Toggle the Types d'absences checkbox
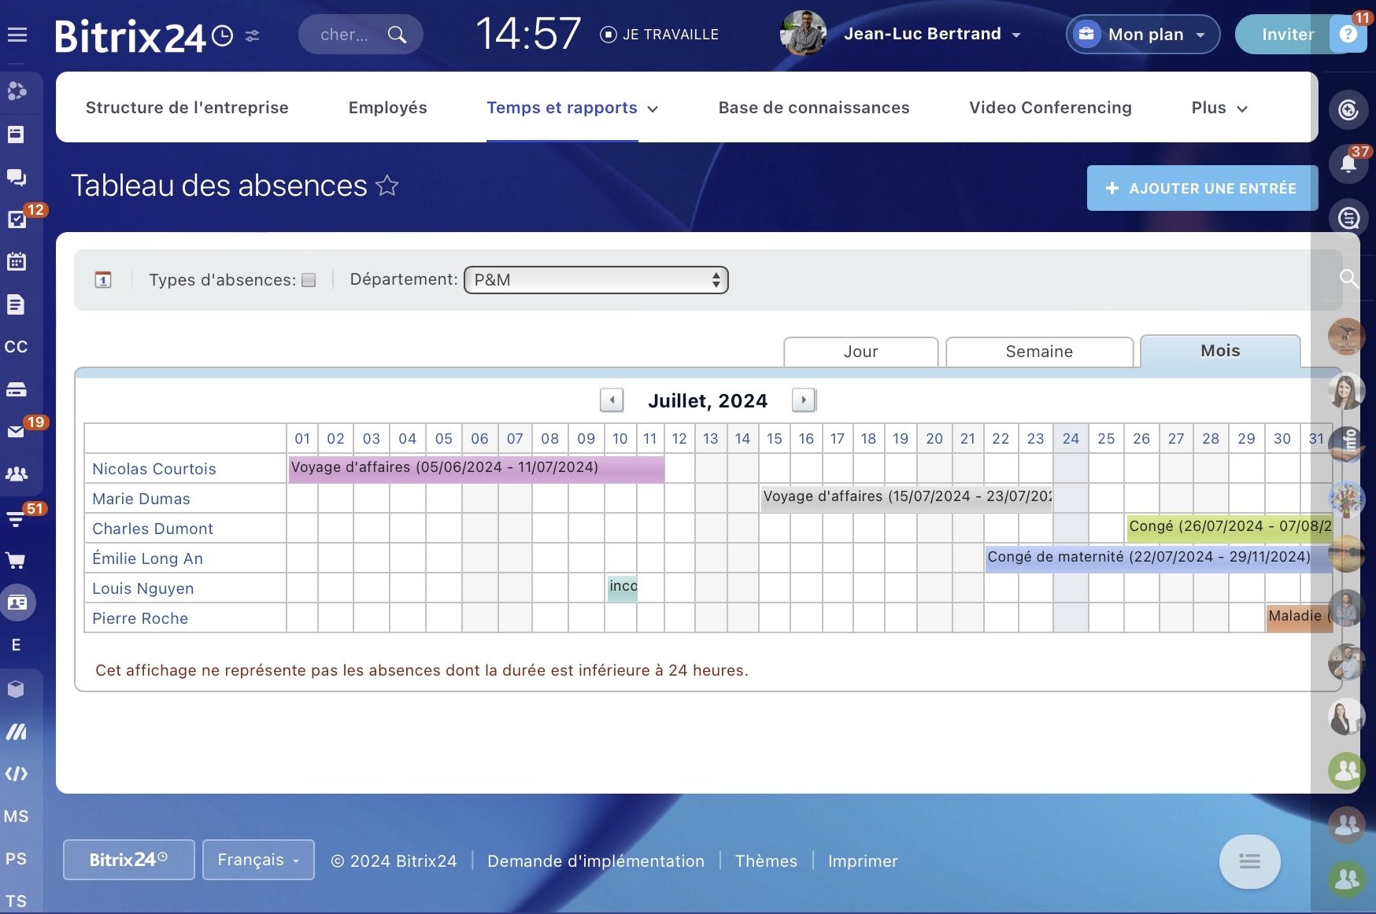 pos(309,280)
